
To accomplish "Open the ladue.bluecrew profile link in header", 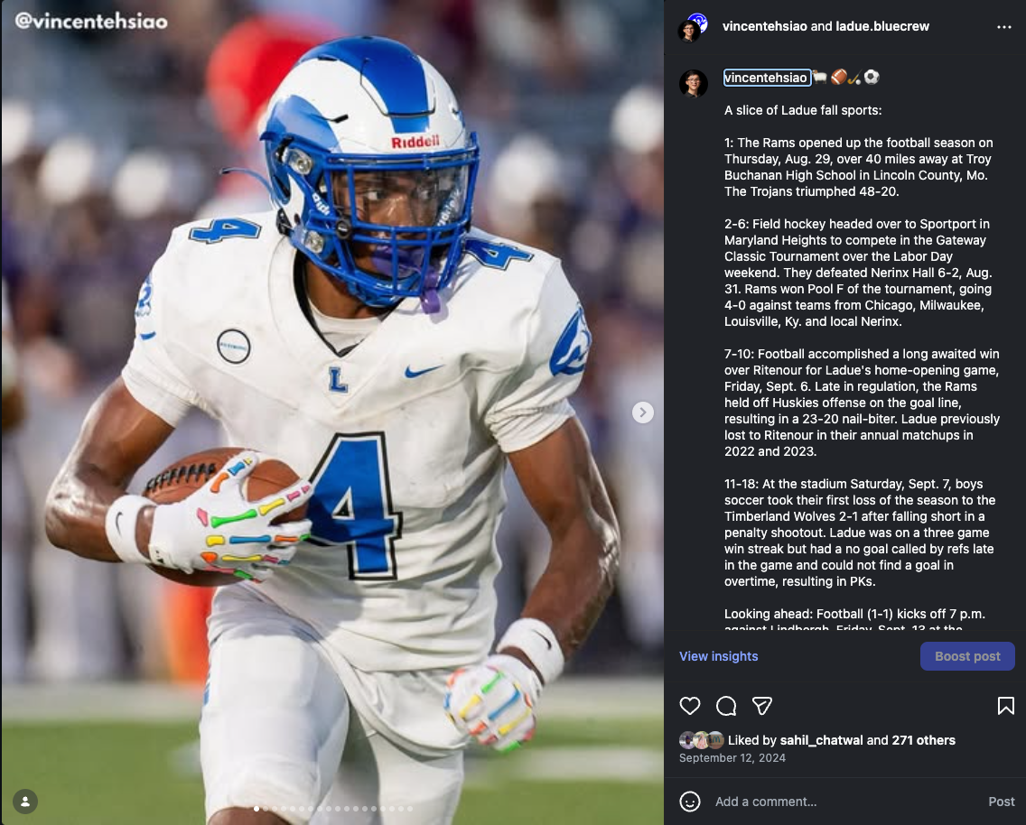I will pos(882,26).
